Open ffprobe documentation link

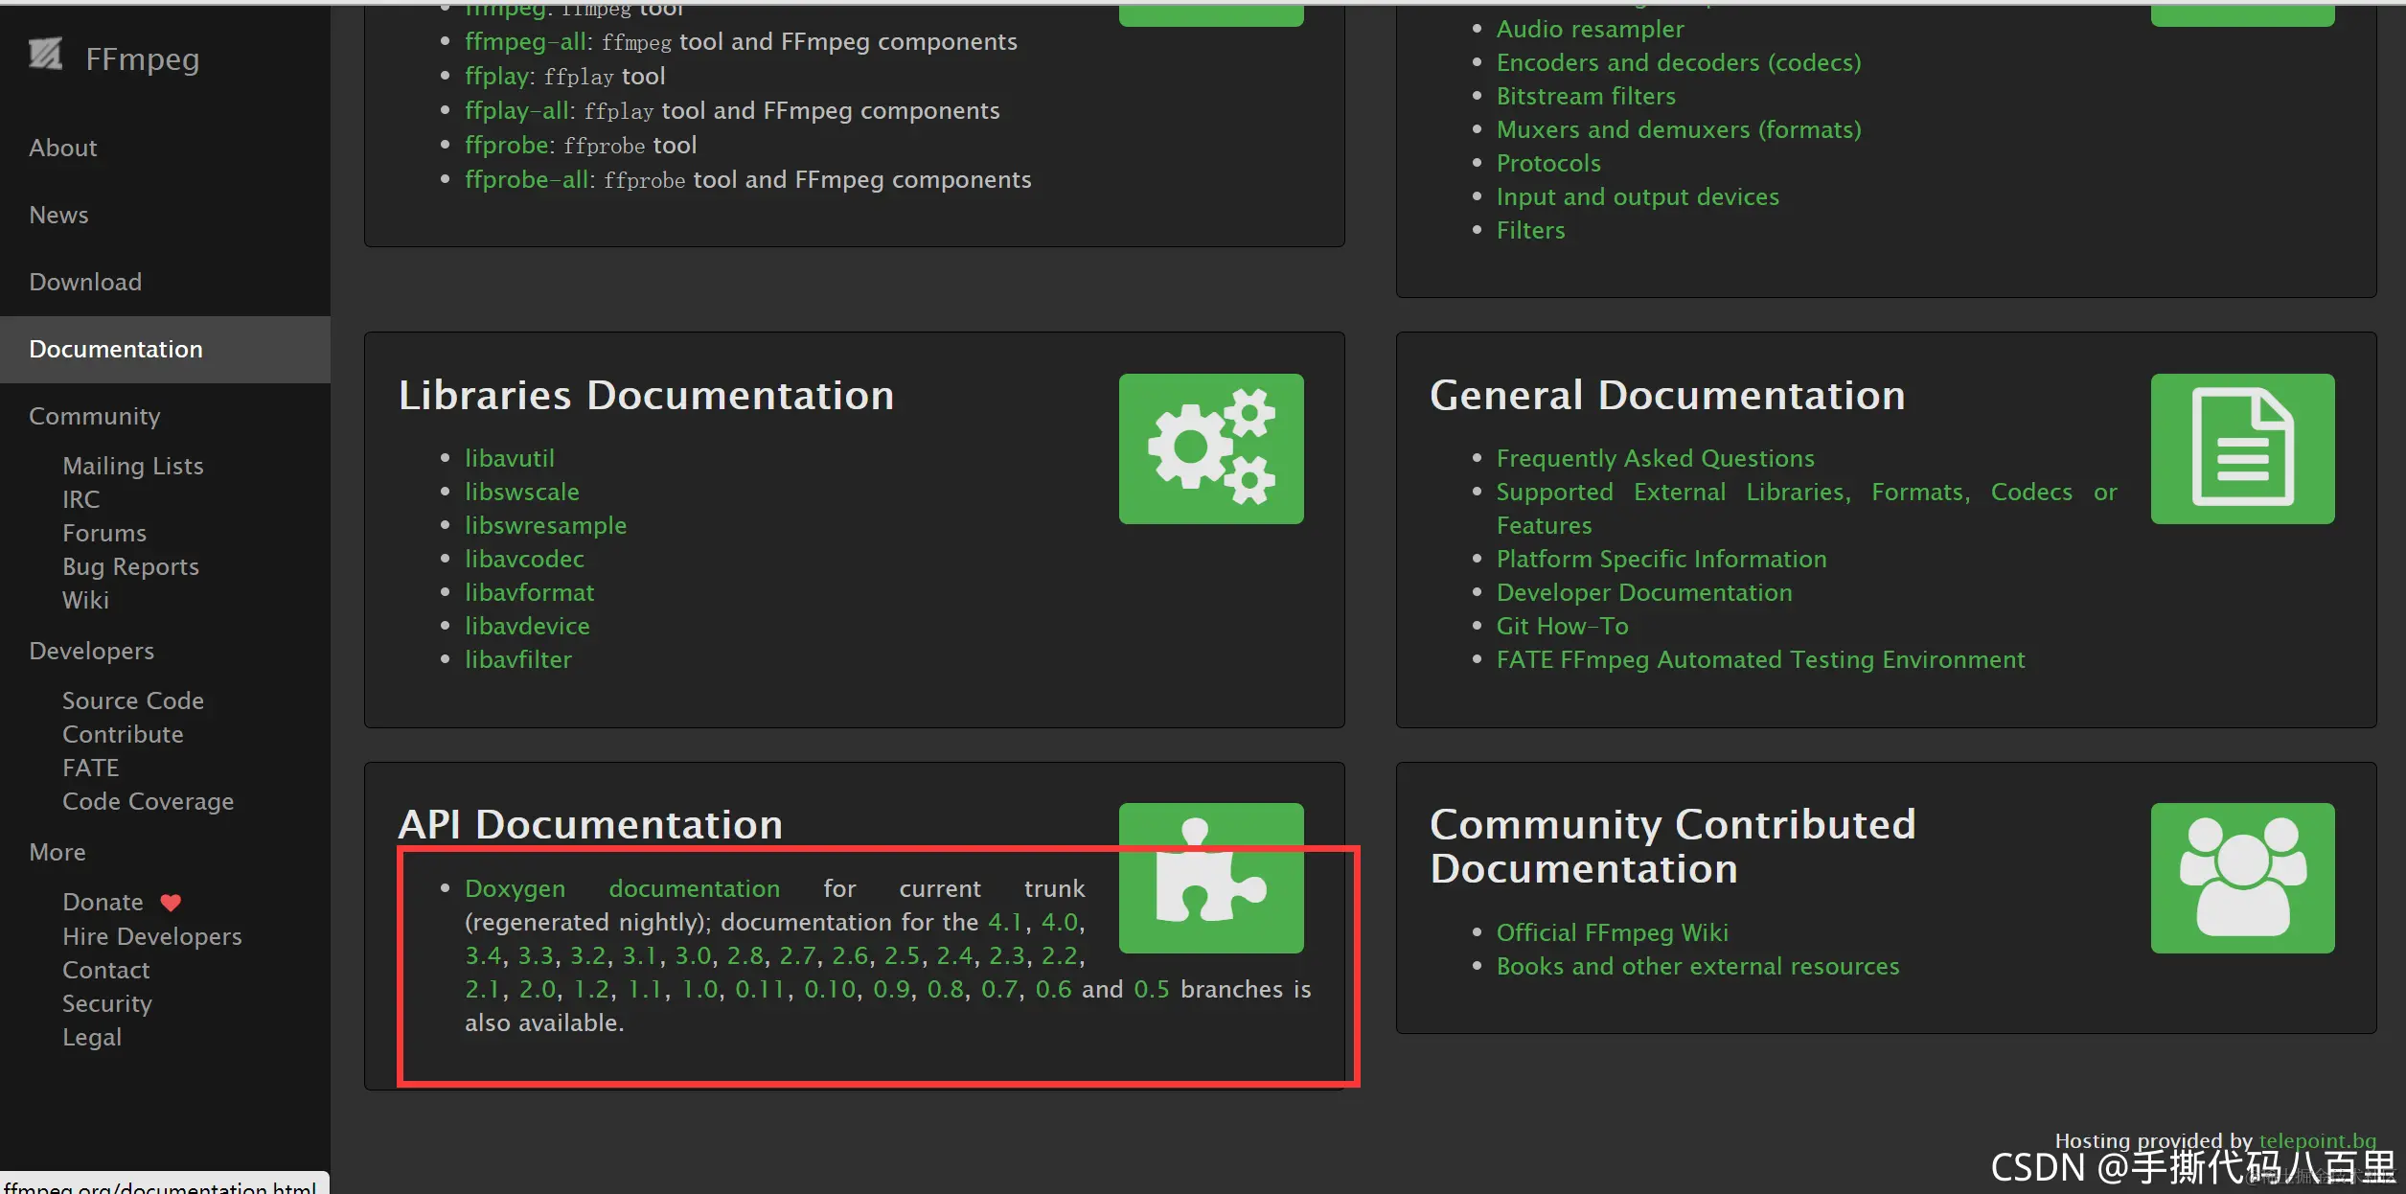point(507,145)
